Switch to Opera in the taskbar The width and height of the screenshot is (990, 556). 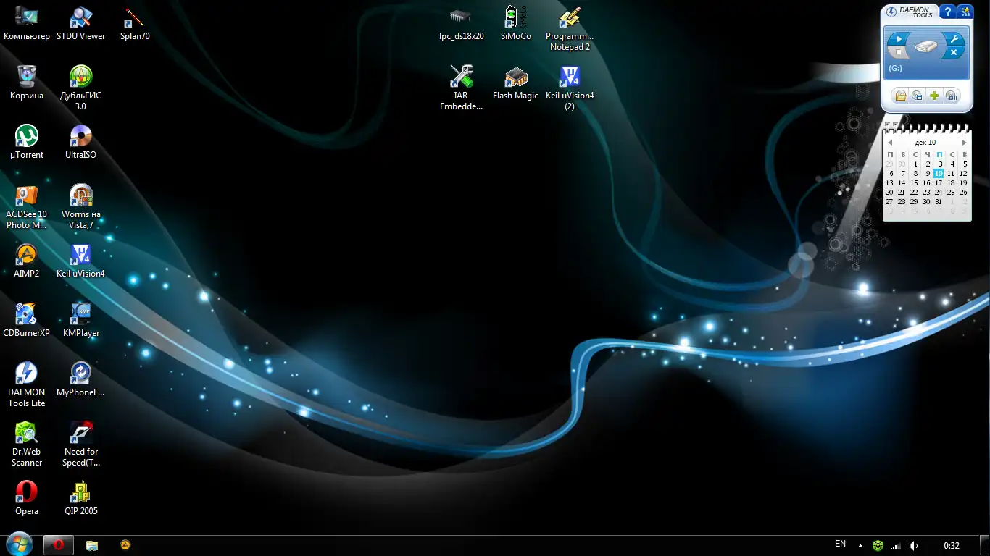click(59, 545)
